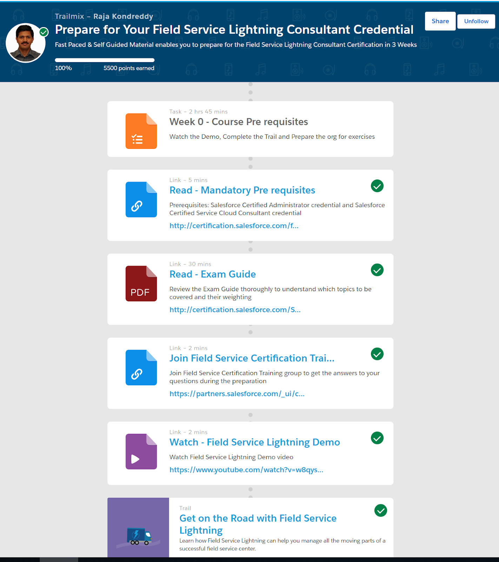Click the blue link icon beside Join Field Service Certification
This screenshot has height=562, width=499.
(141, 367)
